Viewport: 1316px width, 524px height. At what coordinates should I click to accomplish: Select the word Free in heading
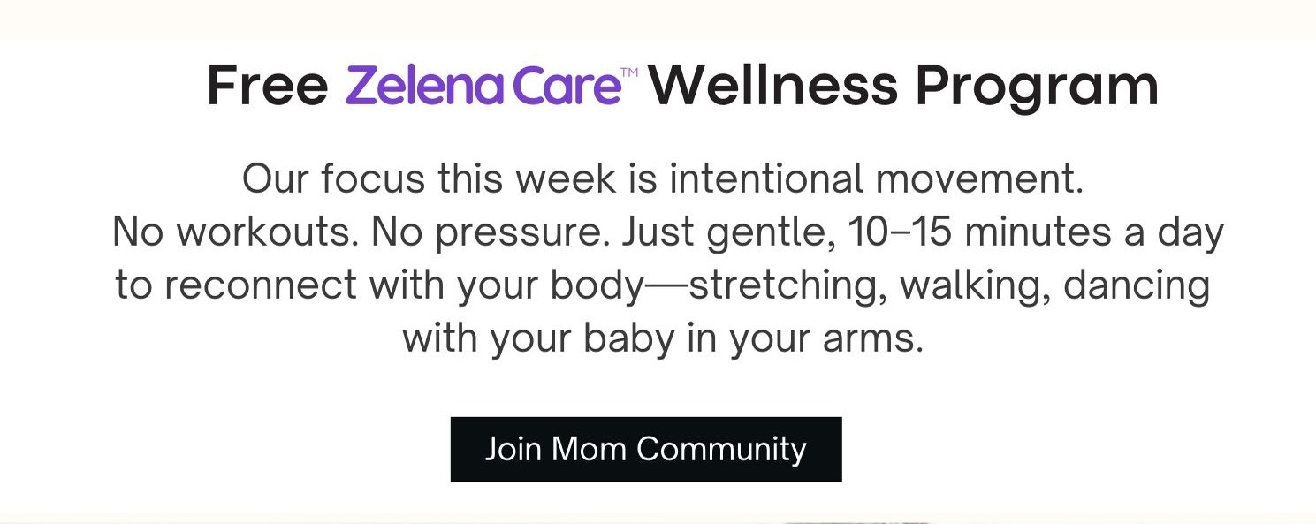[268, 86]
